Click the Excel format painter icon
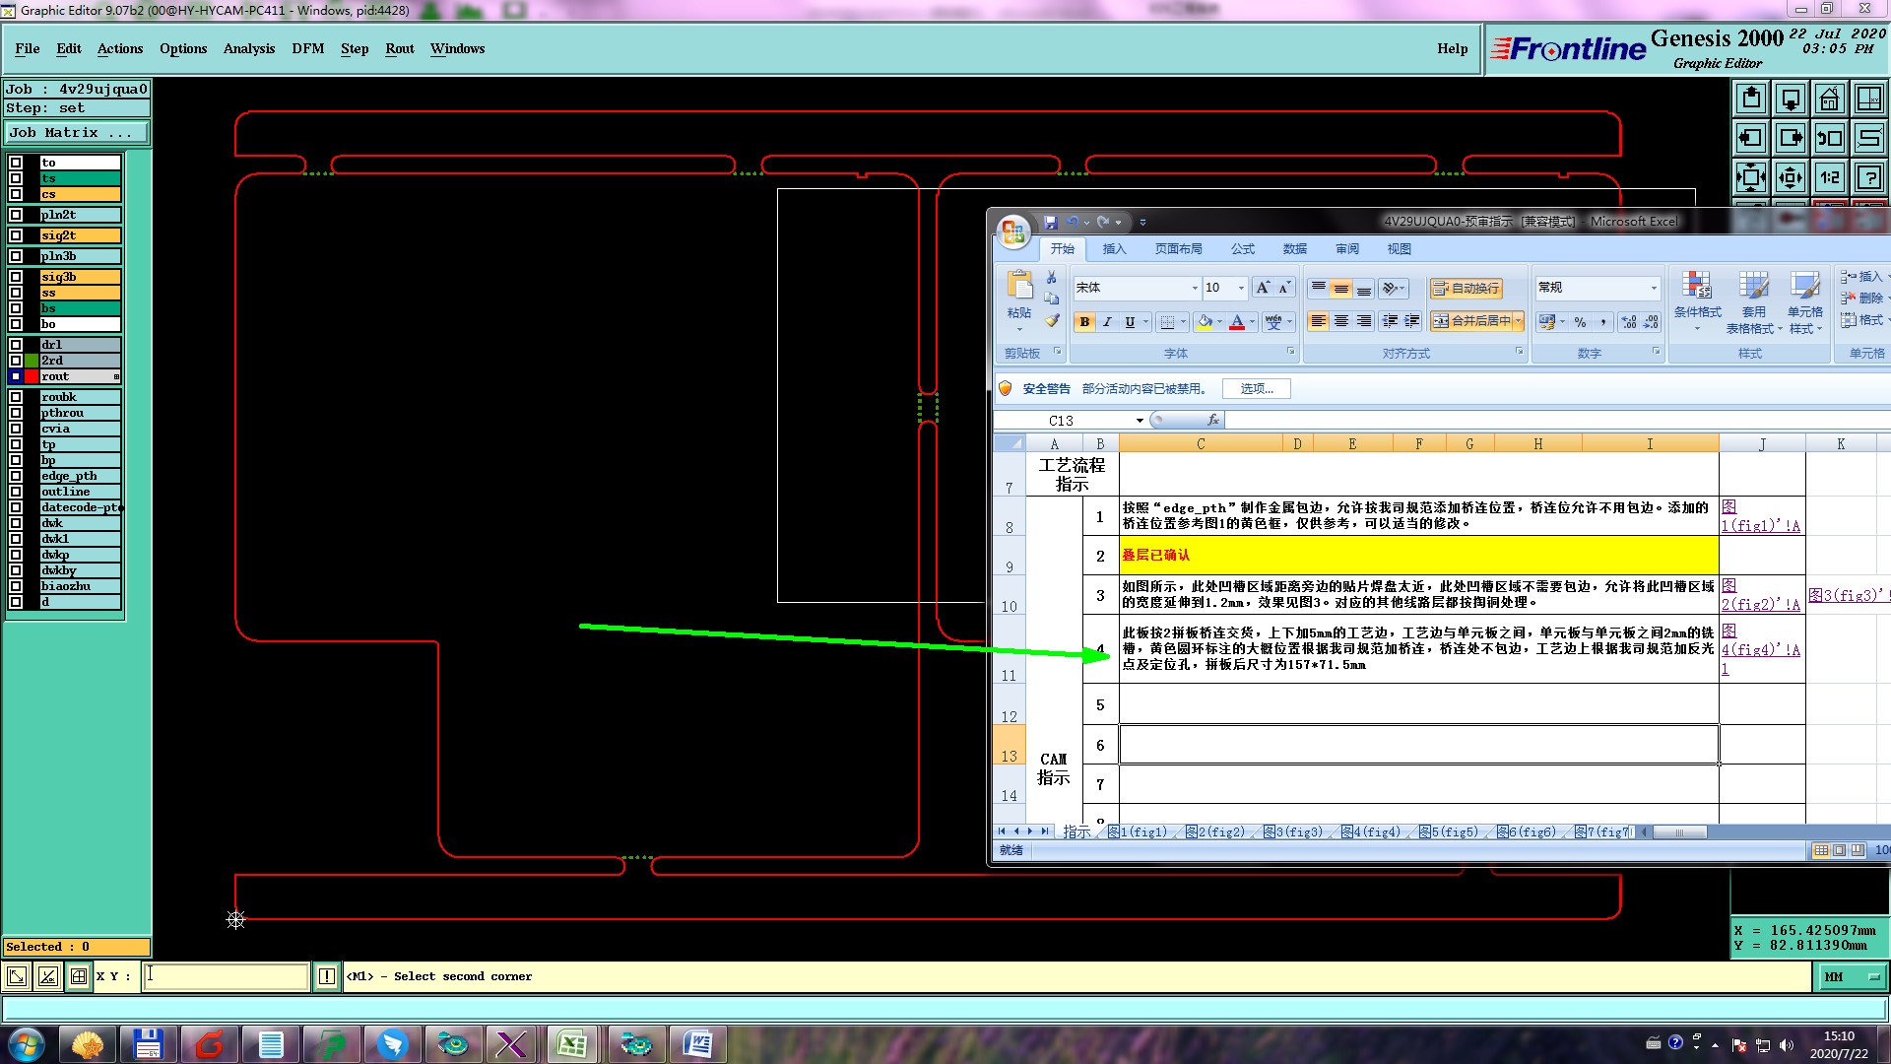1891x1064 pixels. pyautogui.click(x=1052, y=320)
